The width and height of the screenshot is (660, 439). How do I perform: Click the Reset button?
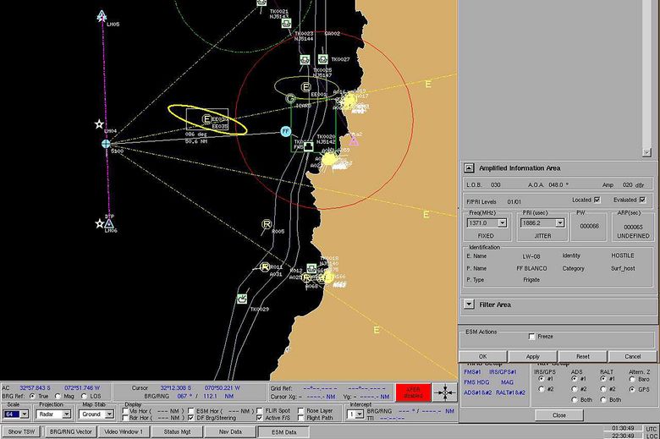[x=583, y=356]
